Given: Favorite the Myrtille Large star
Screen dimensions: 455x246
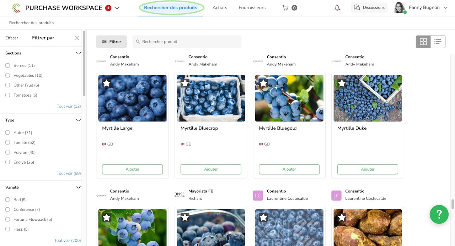Looking at the screenshot, I should pos(106,83).
